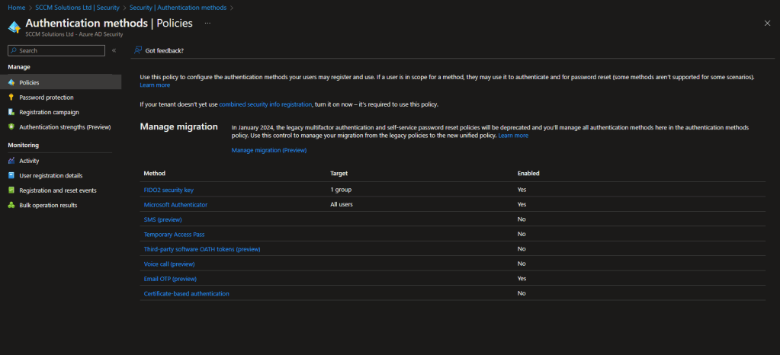Click the Policies icon in sidebar

tap(11, 82)
